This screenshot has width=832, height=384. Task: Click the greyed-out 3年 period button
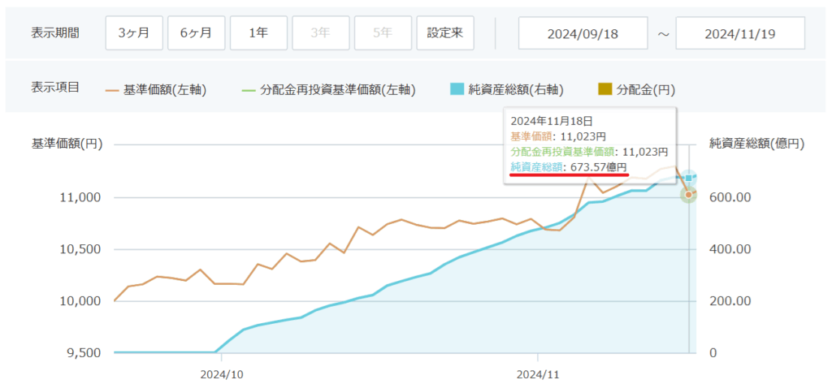coord(321,33)
